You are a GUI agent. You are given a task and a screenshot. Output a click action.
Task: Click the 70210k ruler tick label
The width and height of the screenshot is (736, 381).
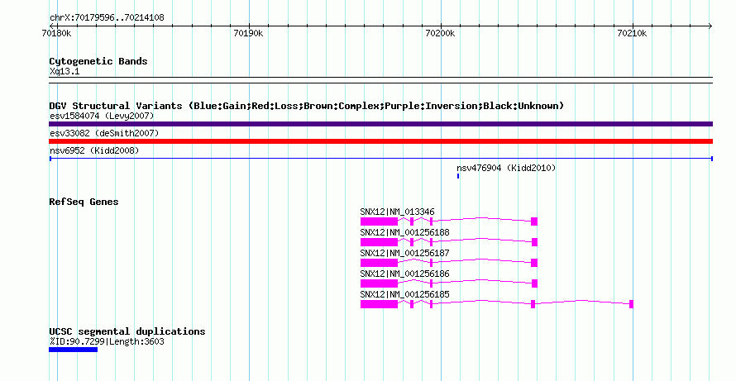(633, 34)
